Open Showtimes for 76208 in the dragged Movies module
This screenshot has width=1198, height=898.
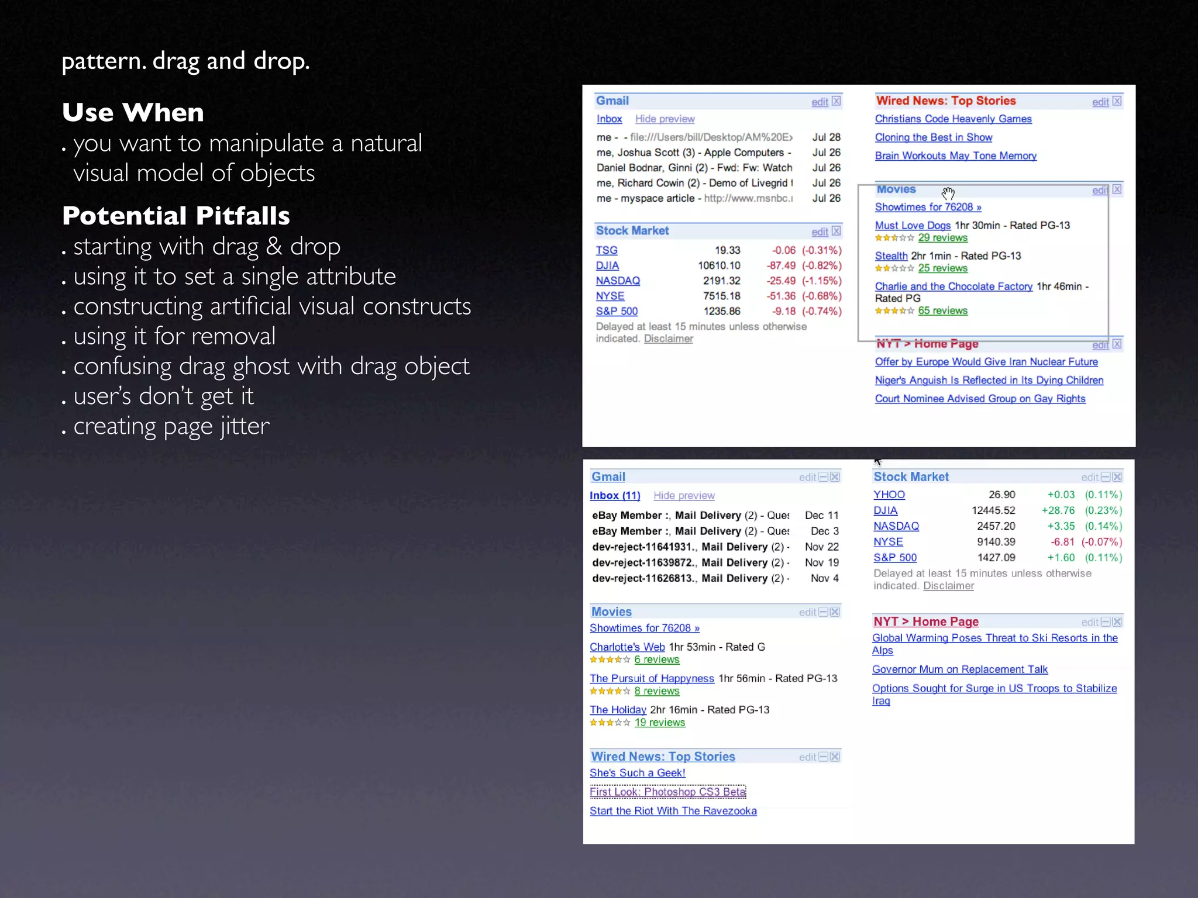[x=928, y=207]
